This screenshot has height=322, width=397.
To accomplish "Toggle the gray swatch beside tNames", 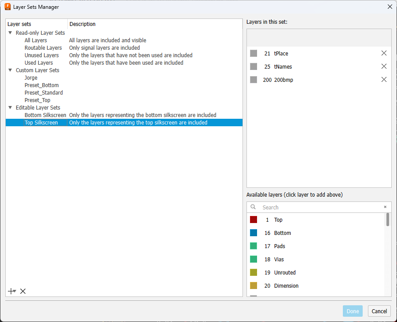I will [253, 66].
